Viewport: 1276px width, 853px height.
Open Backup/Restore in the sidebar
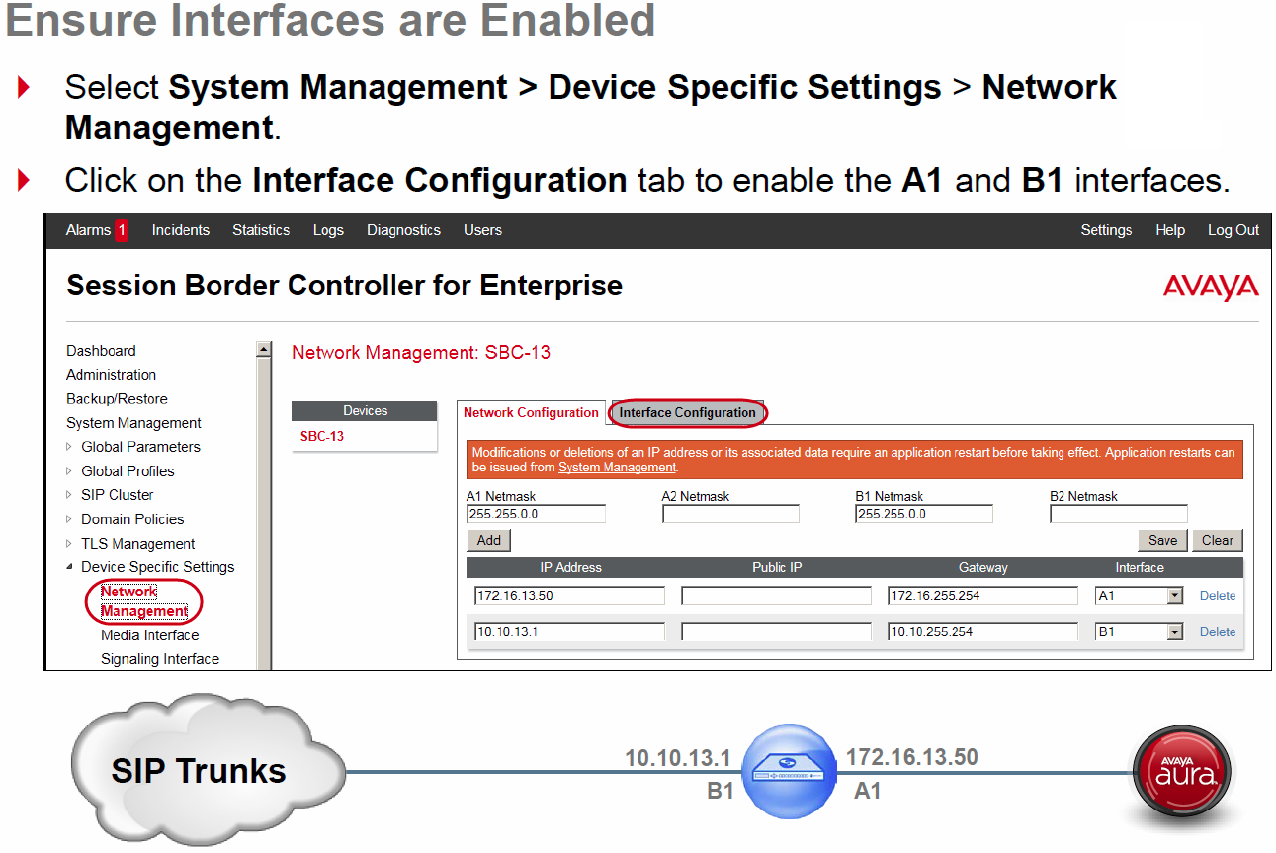(117, 399)
